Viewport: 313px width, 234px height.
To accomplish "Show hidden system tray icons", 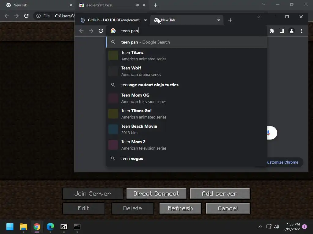I will click(x=260, y=227).
